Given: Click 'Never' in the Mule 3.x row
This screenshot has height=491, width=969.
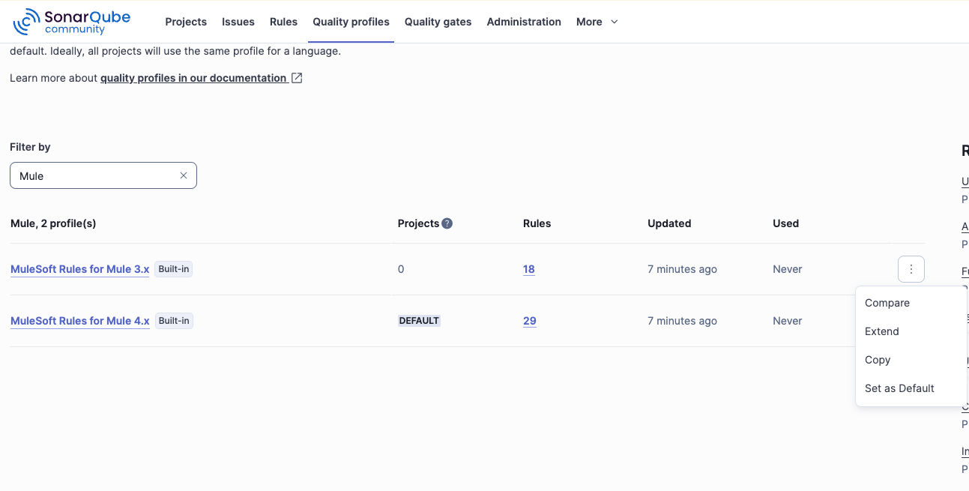Looking at the screenshot, I should coord(788,269).
